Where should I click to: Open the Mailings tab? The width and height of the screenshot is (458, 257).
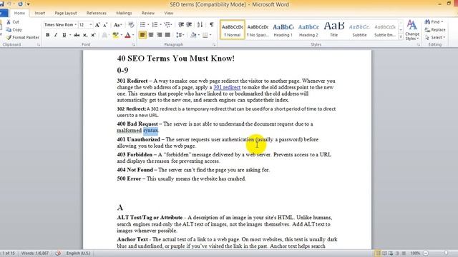[124, 13]
